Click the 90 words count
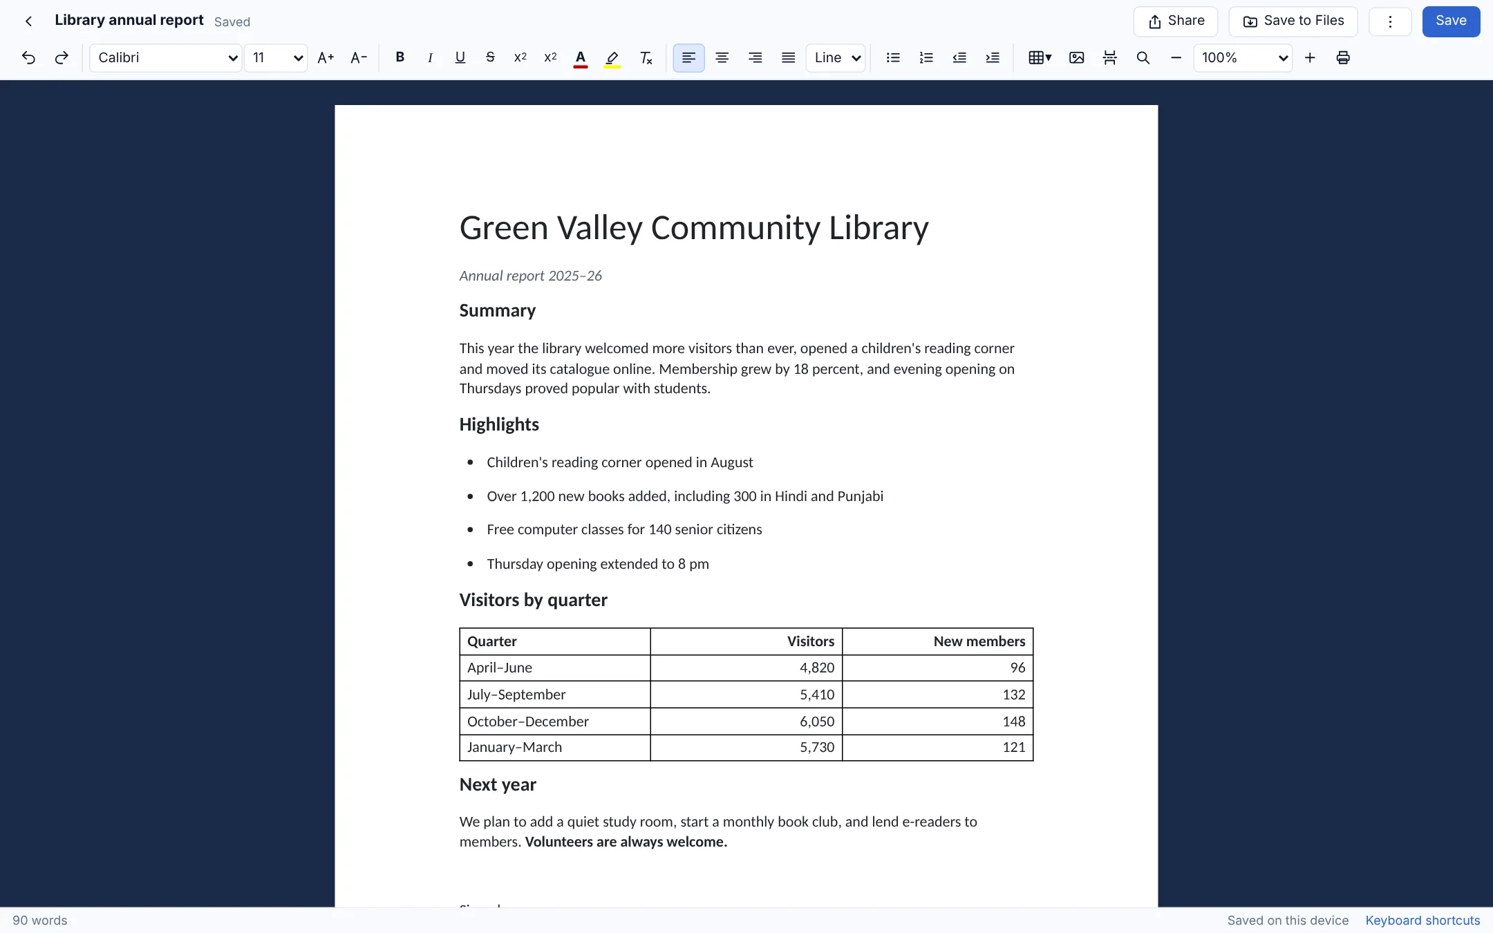Image resolution: width=1493 pixels, height=933 pixels. [x=40, y=921]
